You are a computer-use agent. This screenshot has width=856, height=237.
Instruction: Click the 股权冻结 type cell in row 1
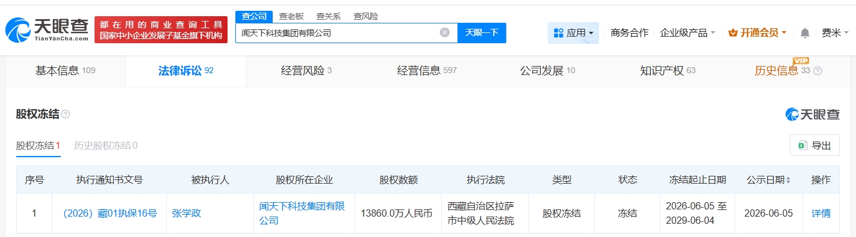tap(562, 213)
